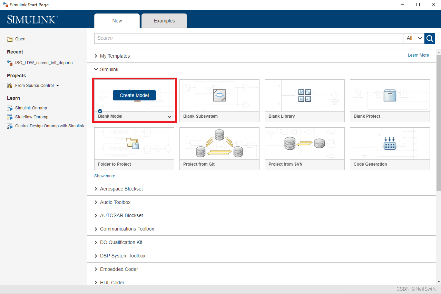Click Control Design Onramp icon
Viewport: 441px width, 294px height.
coord(10,126)
